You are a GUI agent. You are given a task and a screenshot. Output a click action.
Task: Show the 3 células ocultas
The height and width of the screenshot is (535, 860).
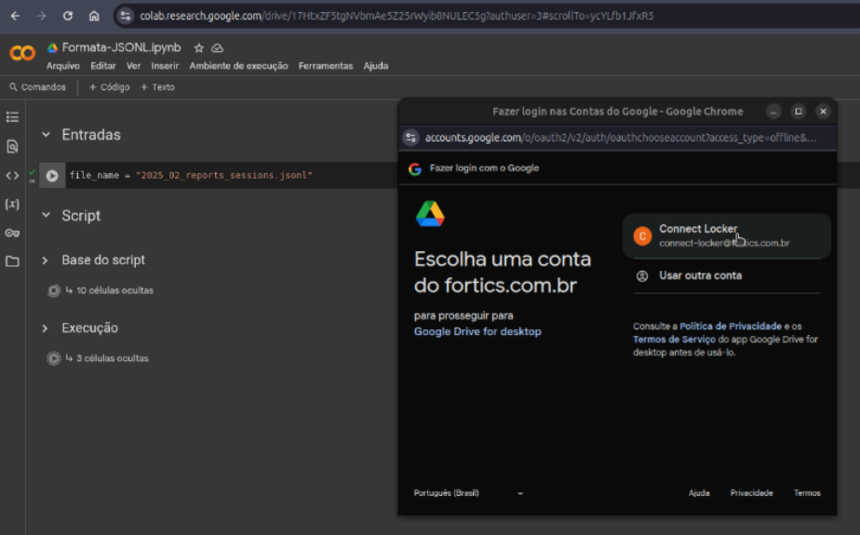click(x=113, y=358)
